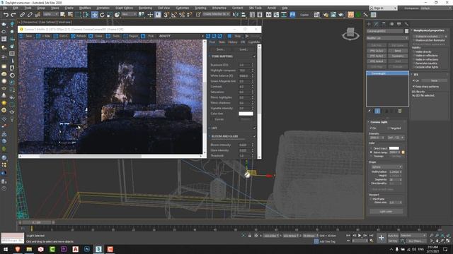Expand the LUT section

tap(210, 128)
